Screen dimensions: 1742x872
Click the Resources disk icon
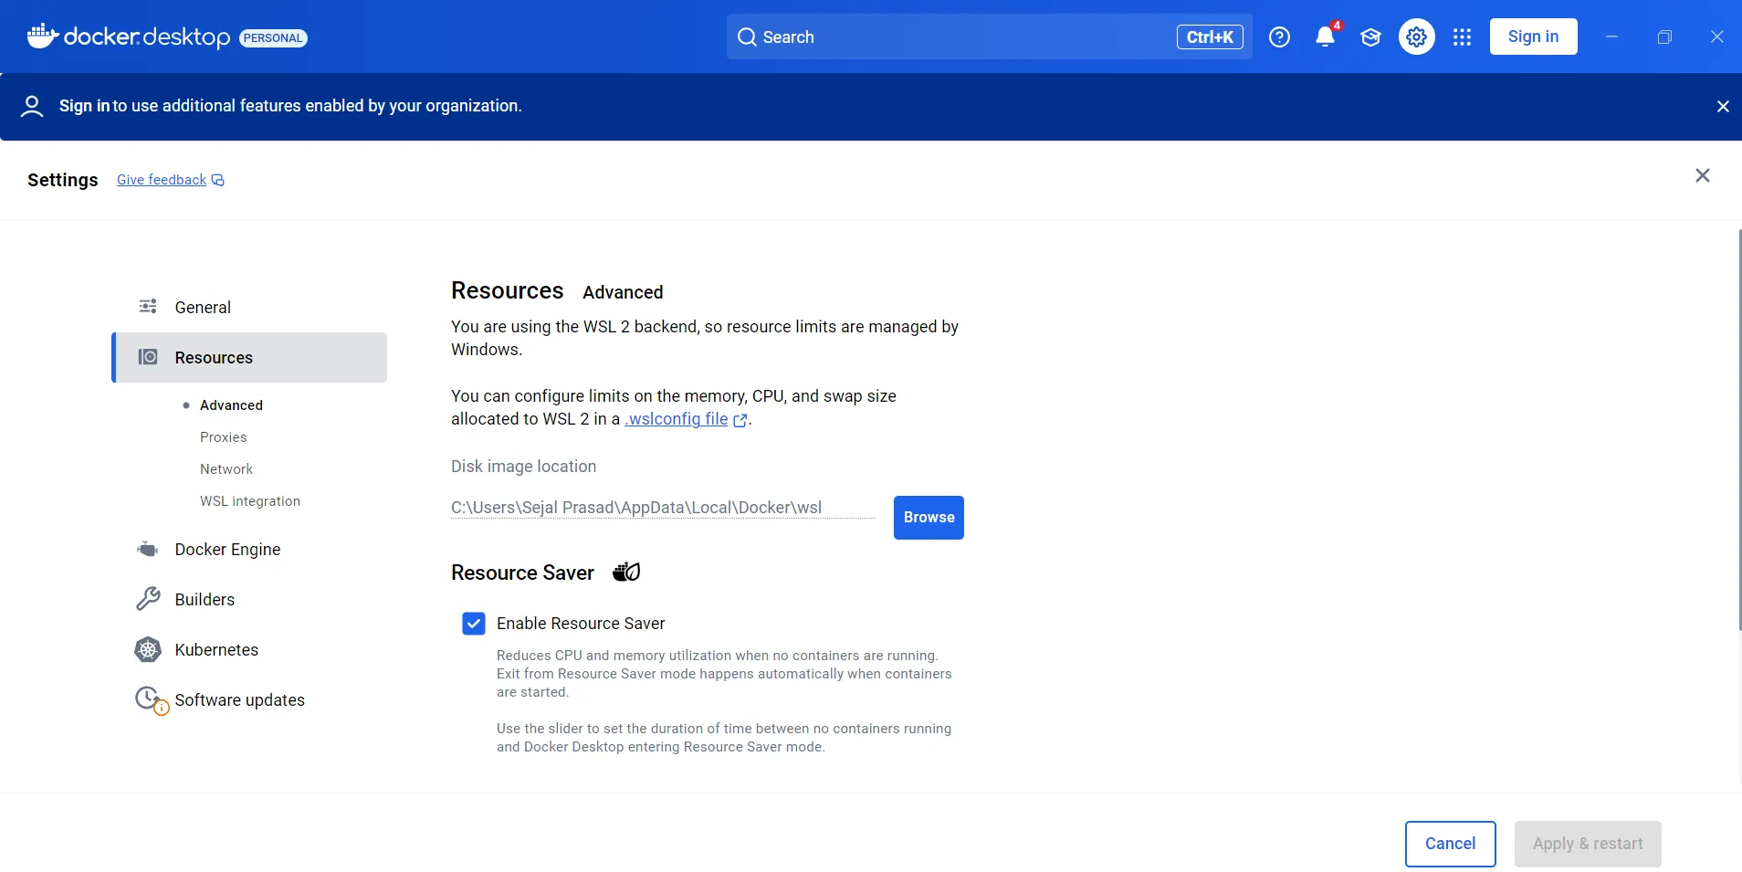click(148, 357)
